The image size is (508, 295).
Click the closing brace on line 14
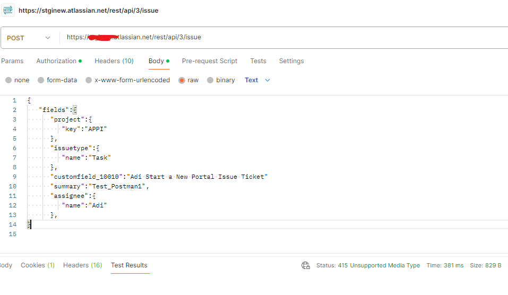coord(29,224)
